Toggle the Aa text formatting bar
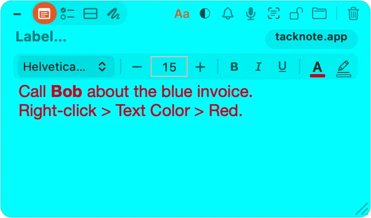The height and width of the screenshot is (218, 371). pos(182,14)
